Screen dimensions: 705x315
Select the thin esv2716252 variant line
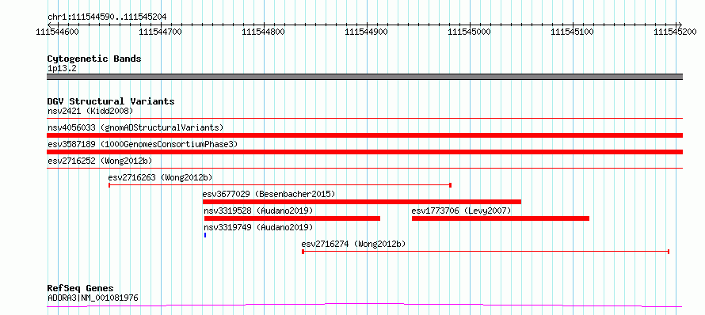tap(364, 169)
